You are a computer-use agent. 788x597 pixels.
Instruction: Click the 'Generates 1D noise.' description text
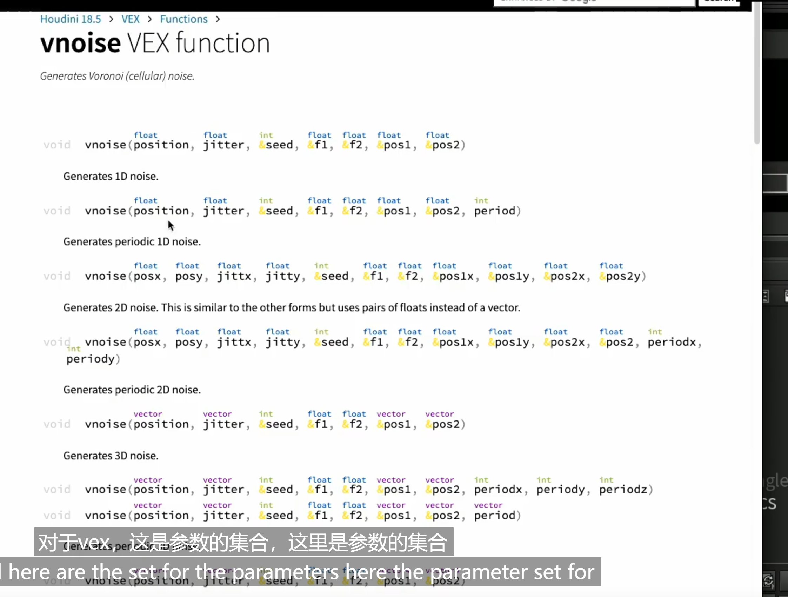click(x=111, y=177)
